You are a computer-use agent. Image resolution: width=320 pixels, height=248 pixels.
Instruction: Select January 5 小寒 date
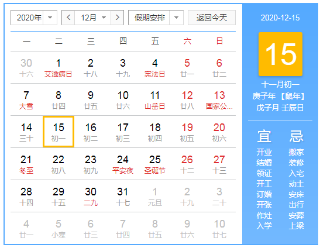pyautogui.click(x=59, y=228)
